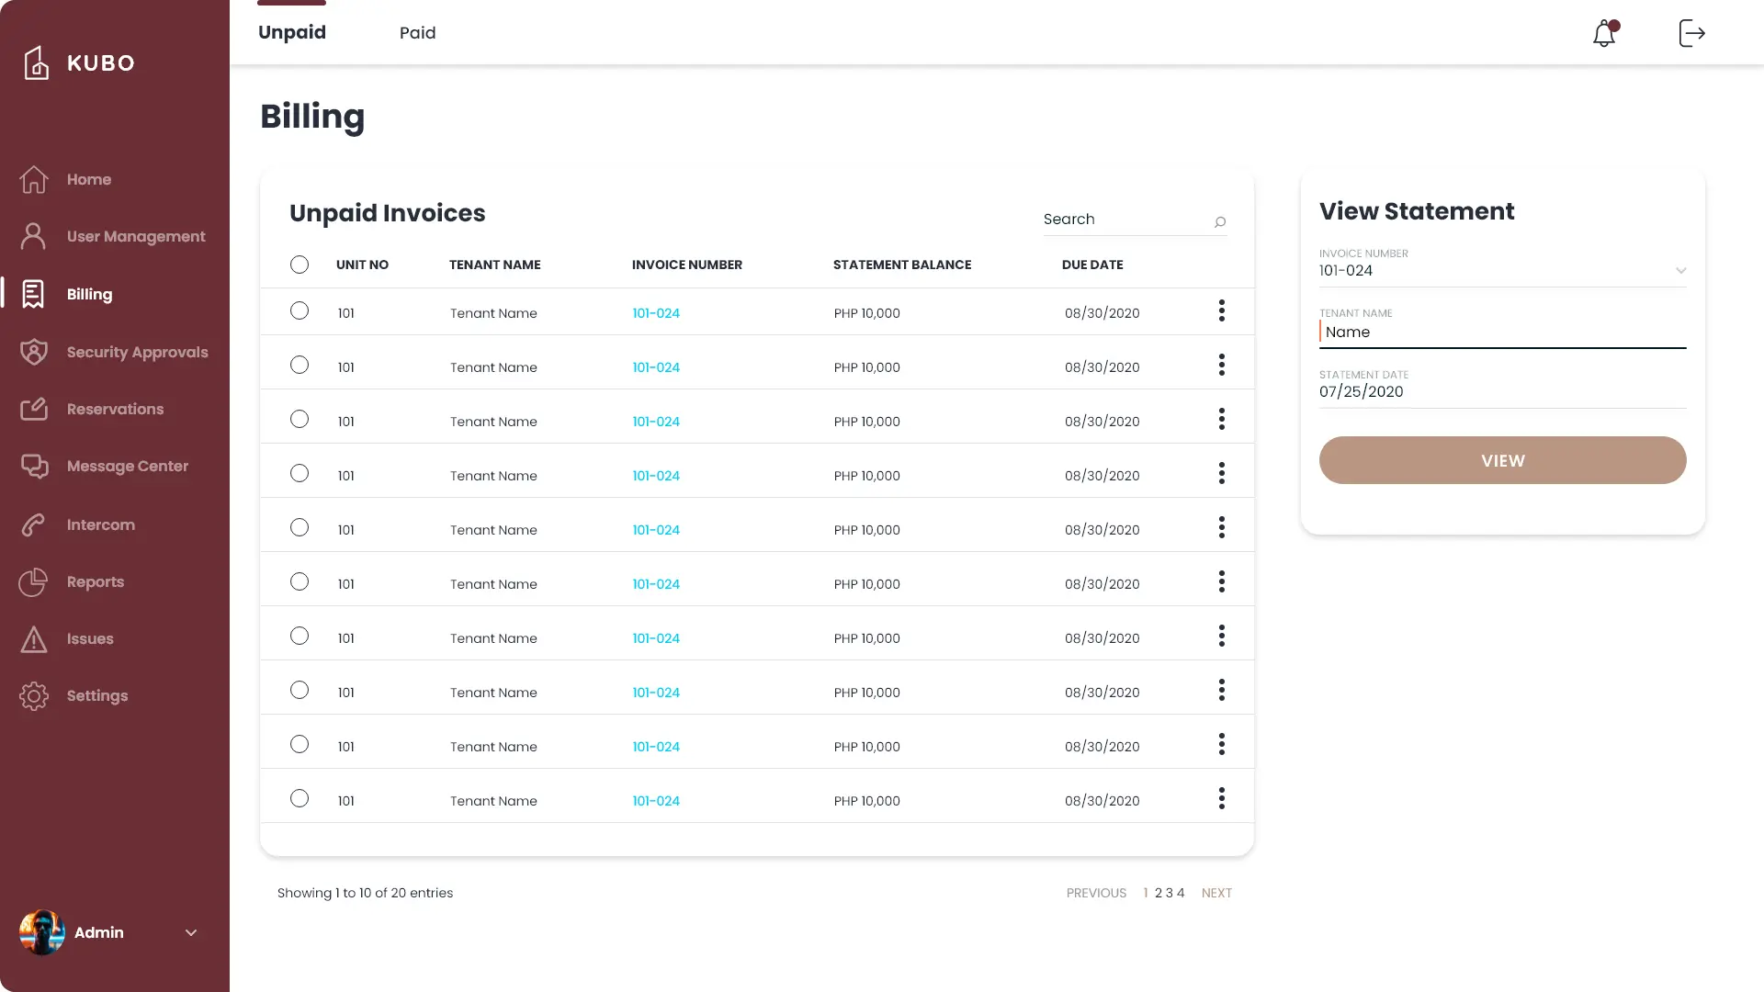This screenshot has width=1764, height=992.
Task: Open Security Approvals shield icon in sidebar
Action: (x=34, y=352)
